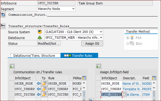Viewport: 161px width, 101px height.
Task: Click transfer rule type icon for 0HIER_NODE
Action: pos(44,83)
